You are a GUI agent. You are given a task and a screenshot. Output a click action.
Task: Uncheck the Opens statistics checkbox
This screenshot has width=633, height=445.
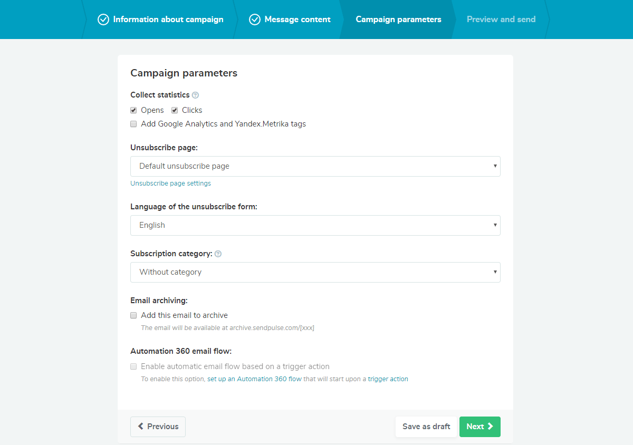[x=134, y=111]
